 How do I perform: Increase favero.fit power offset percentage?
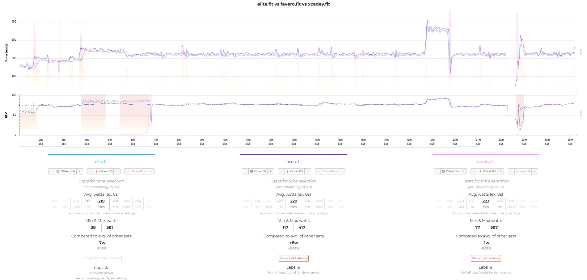coord(308,171)
